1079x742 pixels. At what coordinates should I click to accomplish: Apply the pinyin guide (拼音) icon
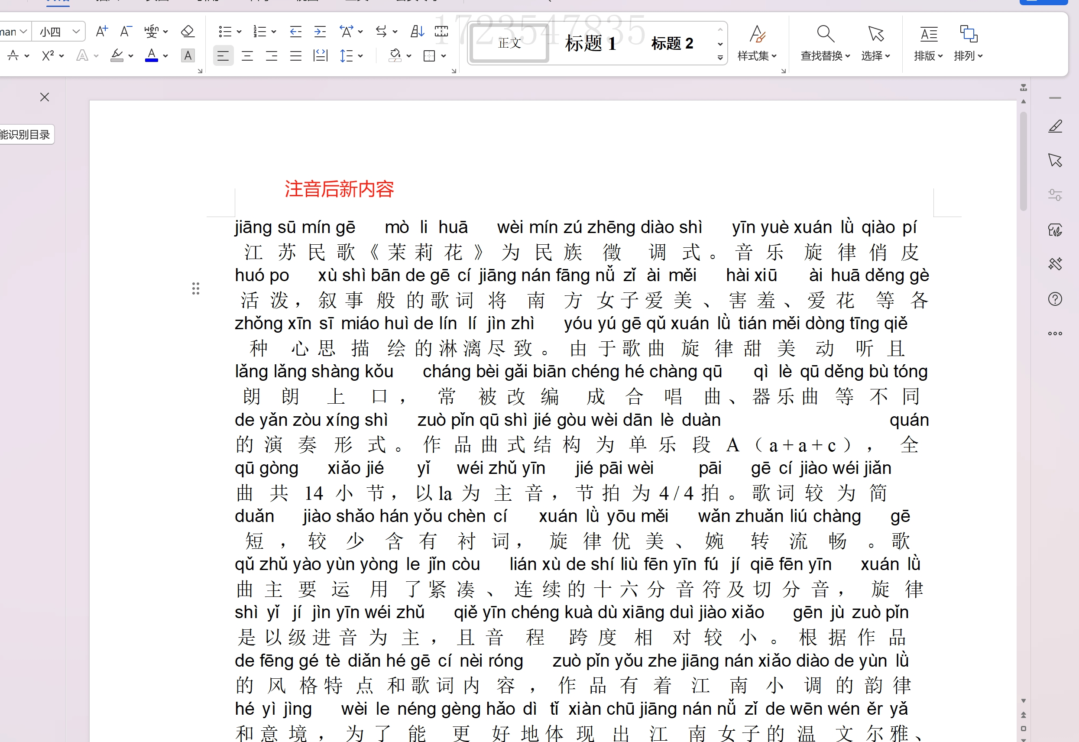(x=152, y=32)
